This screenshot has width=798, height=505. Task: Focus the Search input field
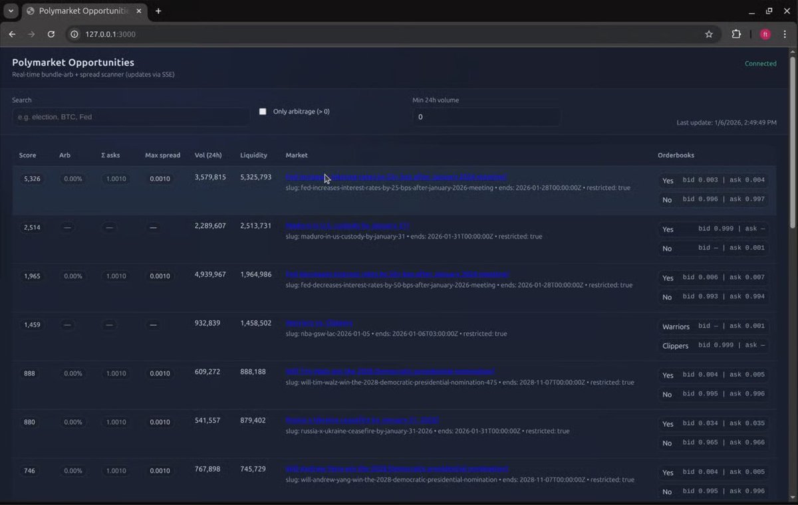coord(131,117)
